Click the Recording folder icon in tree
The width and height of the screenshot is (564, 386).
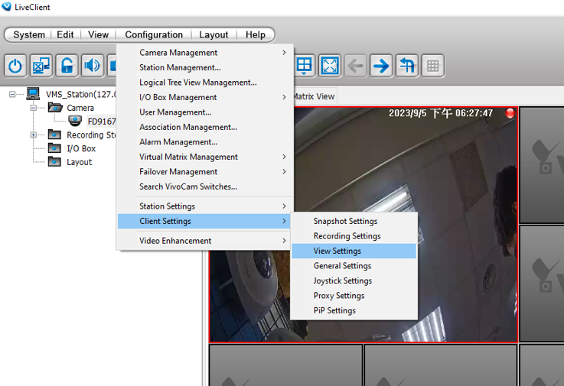coord(54,135)
